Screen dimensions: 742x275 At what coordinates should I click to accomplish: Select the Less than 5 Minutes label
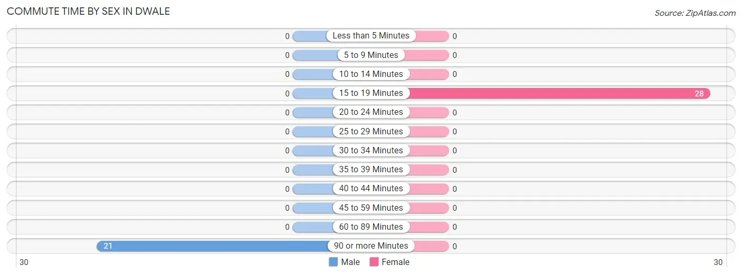pyautogui.click(x=371, y=36)
